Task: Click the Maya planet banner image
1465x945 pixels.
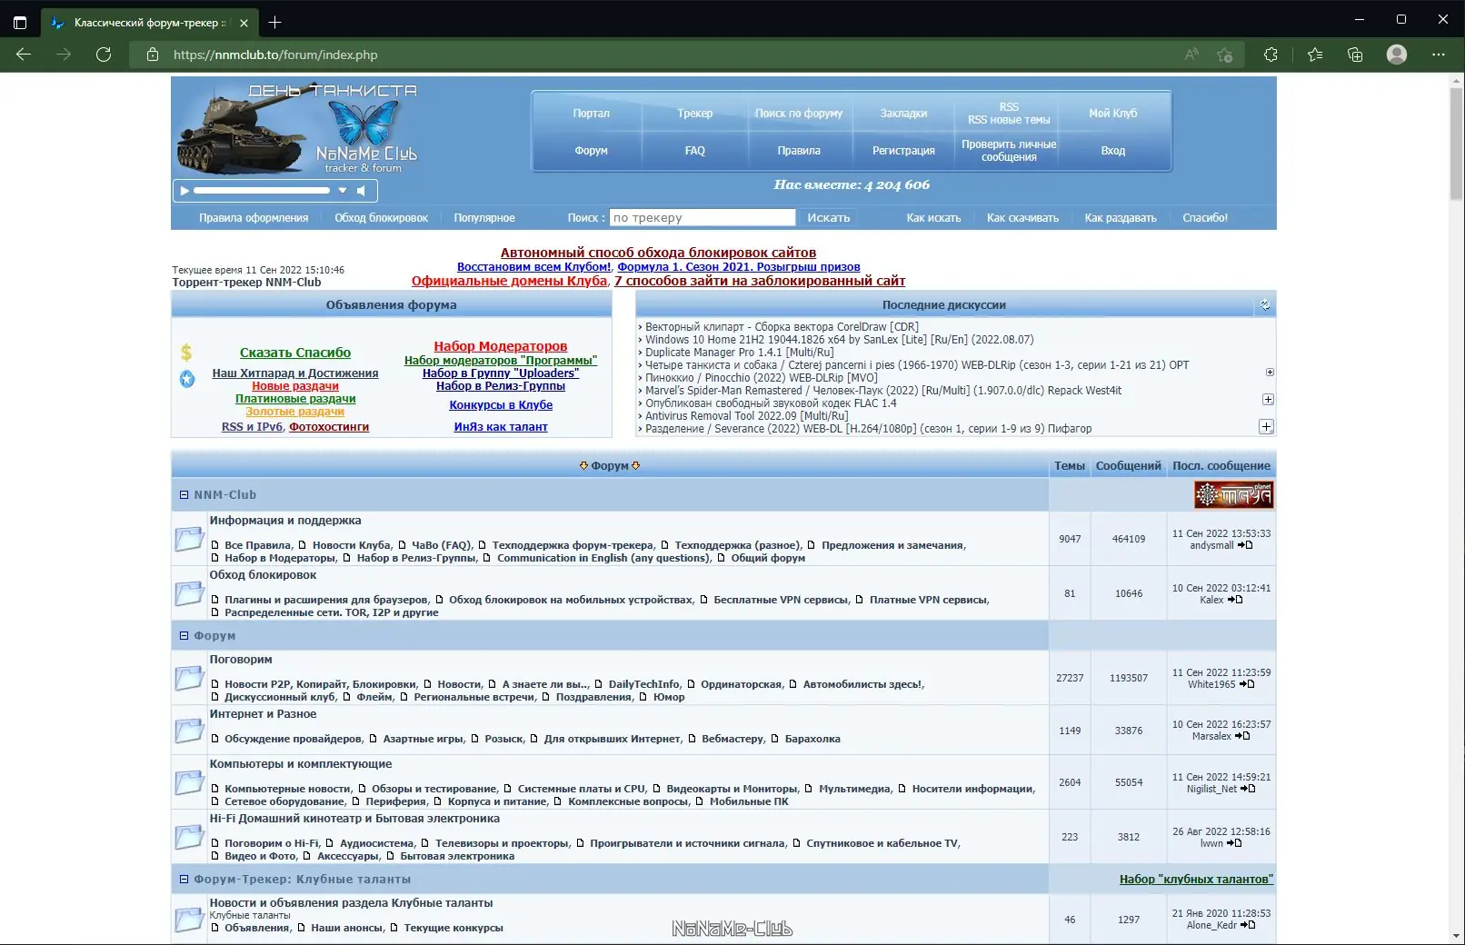Action: click(1233, 495)
